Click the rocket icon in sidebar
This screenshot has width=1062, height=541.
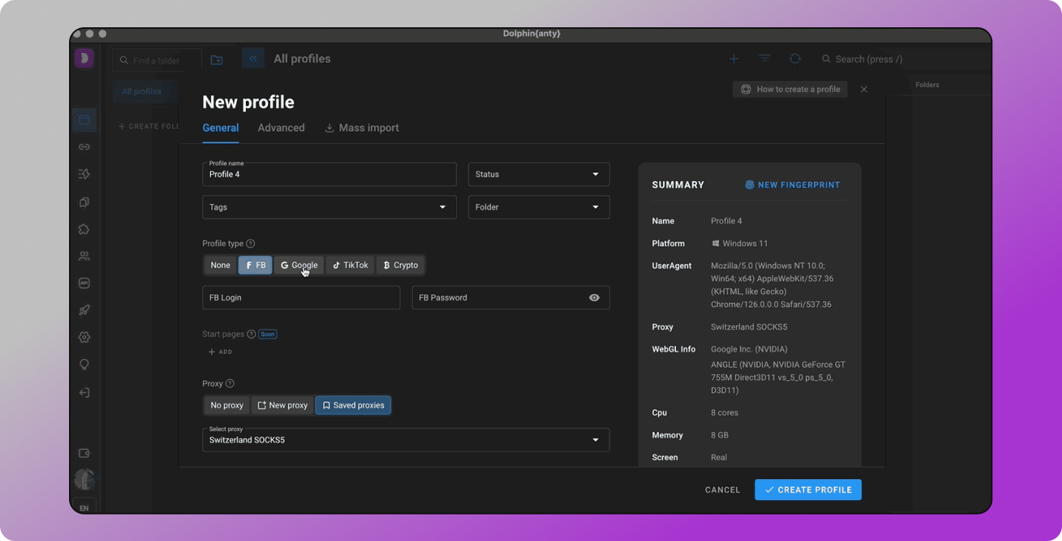[x=84, y=310]
